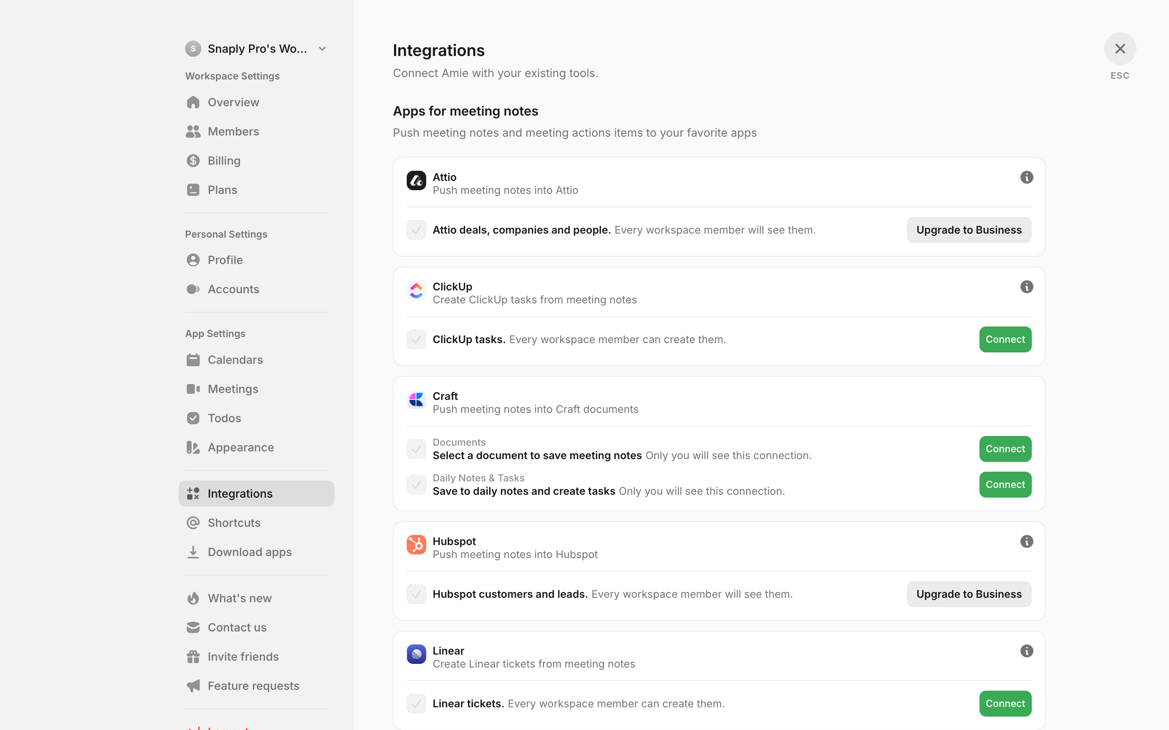Click the Contact us envelope icon

point(193,628)
